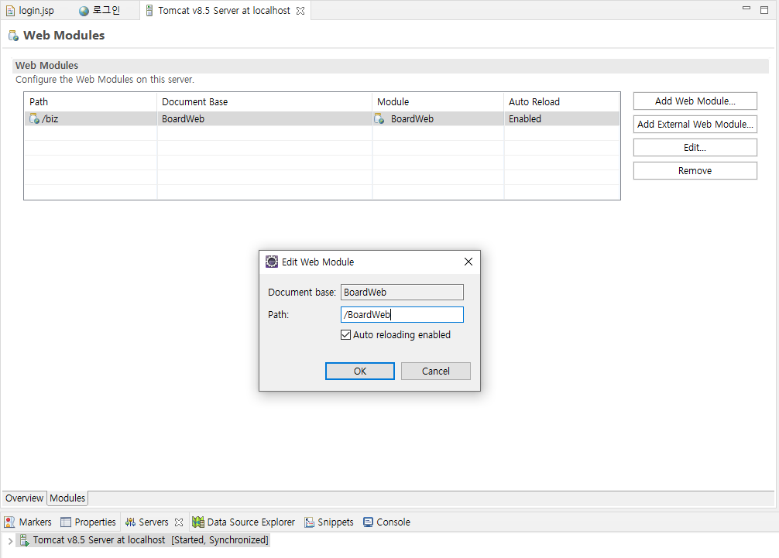Click the started Tomcat server status icon
This screenshot has height=558, width=779.
pyautogui.click(x=24, y=540)
